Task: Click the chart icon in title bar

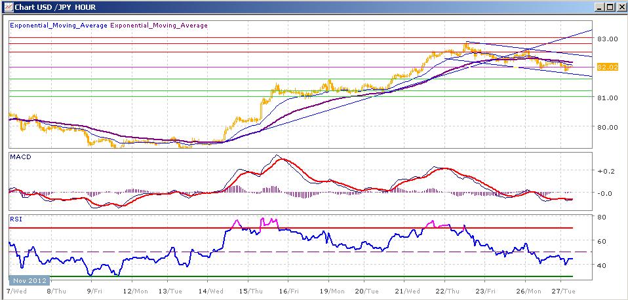Action: [8, 7]
